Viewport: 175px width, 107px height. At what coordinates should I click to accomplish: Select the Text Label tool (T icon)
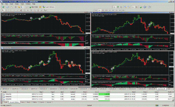pyautogui.click(x=31, y=10)
